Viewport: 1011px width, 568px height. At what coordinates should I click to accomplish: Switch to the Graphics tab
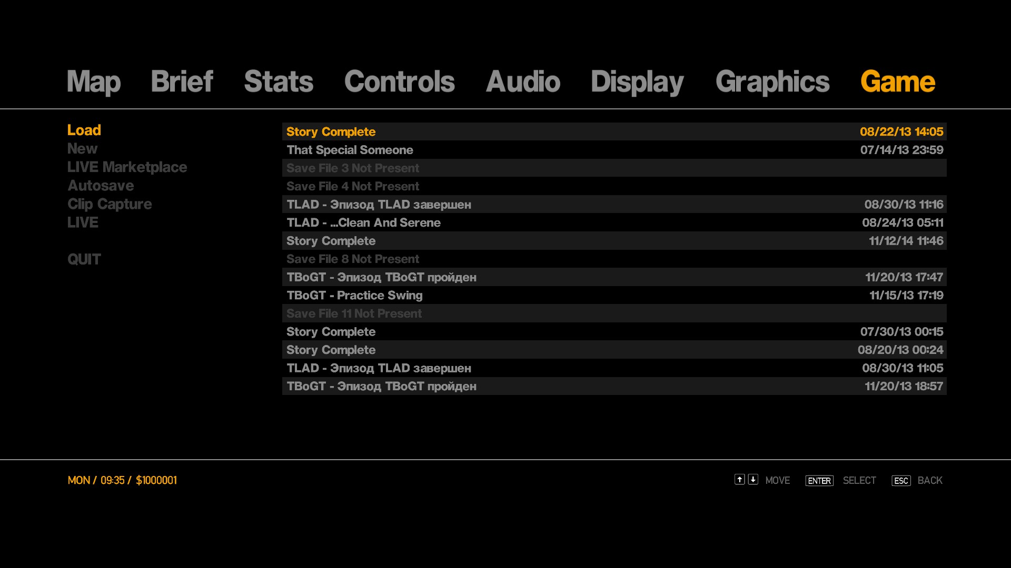(x=772, y=82)
